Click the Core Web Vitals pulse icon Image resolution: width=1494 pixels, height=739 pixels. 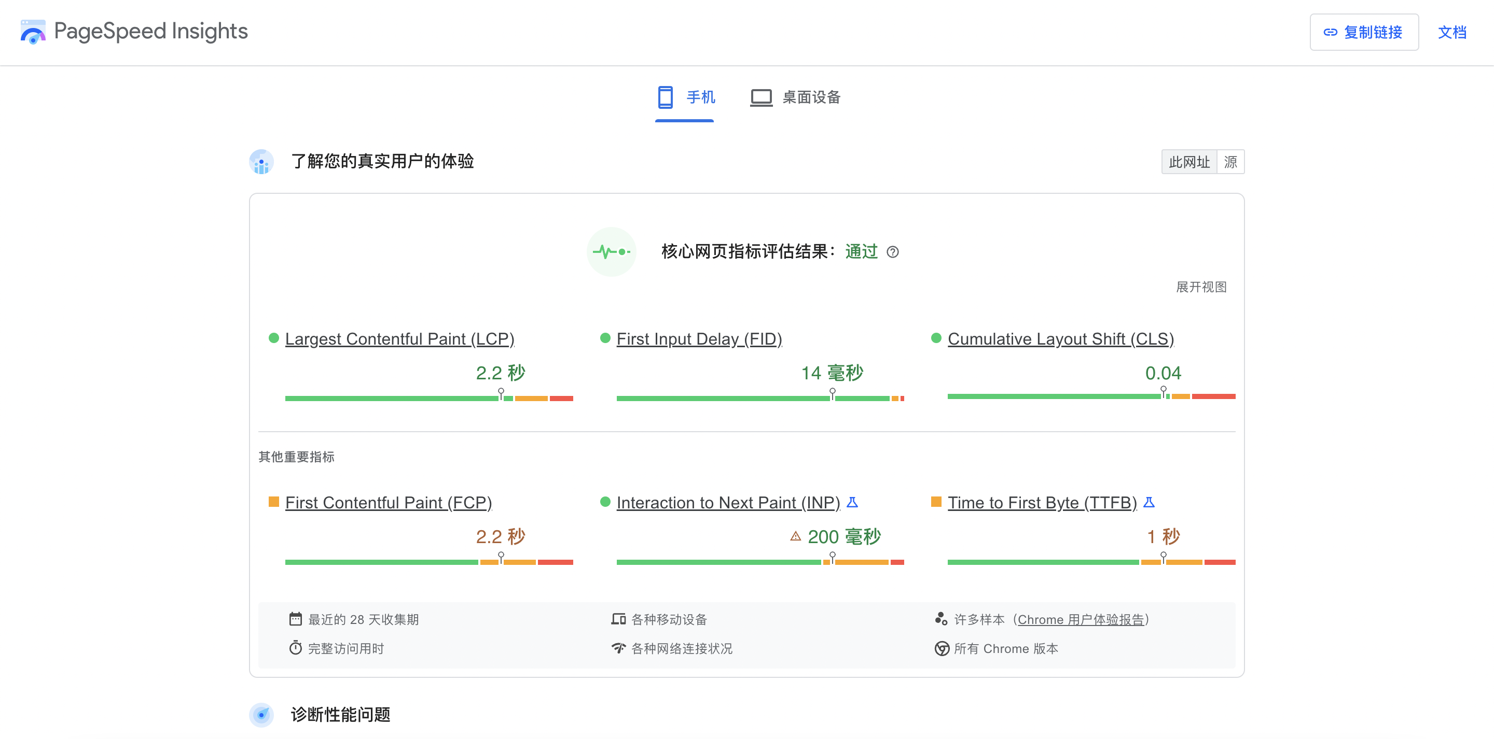click(x=611, y=251)
